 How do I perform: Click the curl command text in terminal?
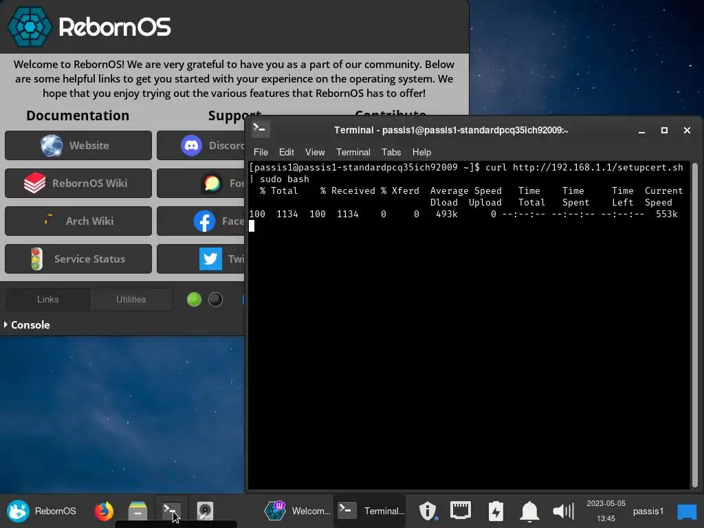584,167
